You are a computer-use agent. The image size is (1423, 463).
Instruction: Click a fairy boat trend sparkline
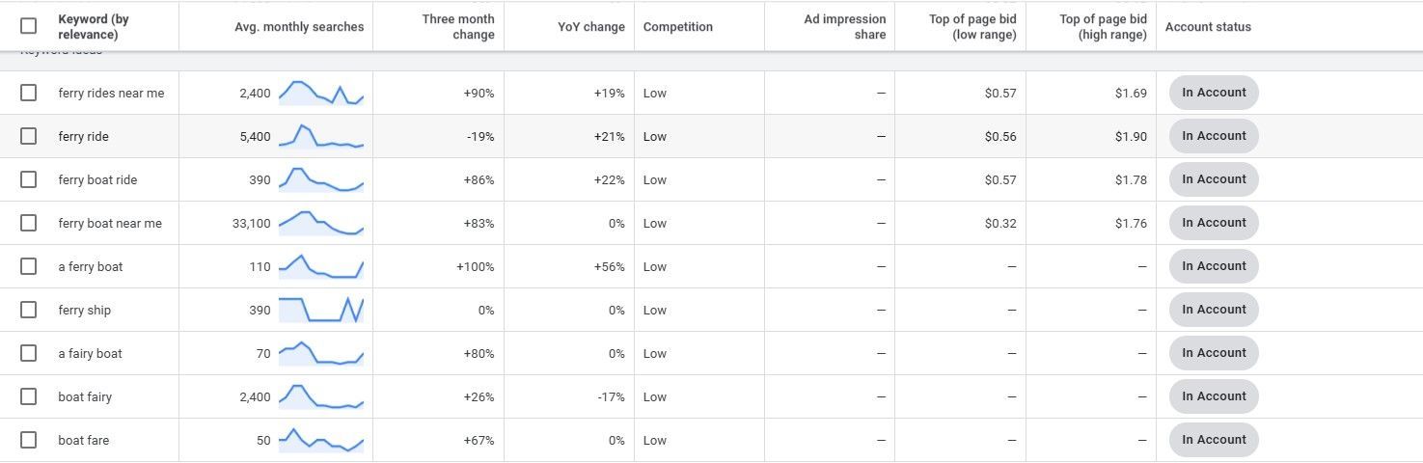click(x=321, y=353)
